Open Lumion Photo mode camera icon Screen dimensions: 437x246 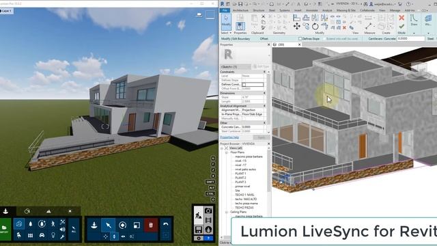(208, 211)
